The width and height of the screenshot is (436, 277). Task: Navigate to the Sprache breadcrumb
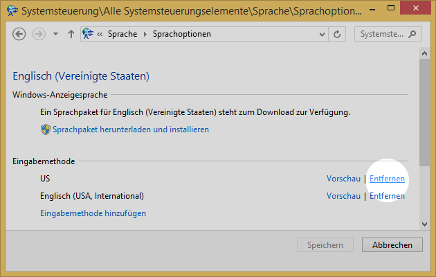122,34
